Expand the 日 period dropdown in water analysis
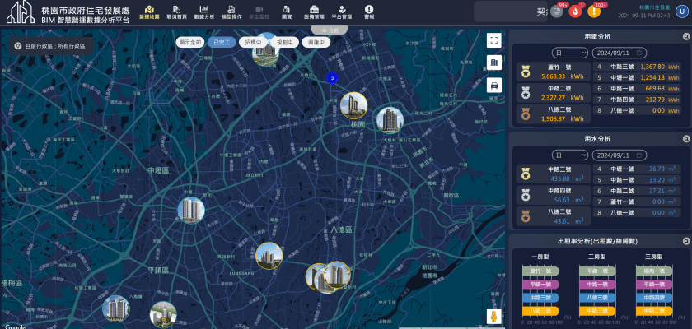This screenshot has width=692, height=329. point(570,155)
